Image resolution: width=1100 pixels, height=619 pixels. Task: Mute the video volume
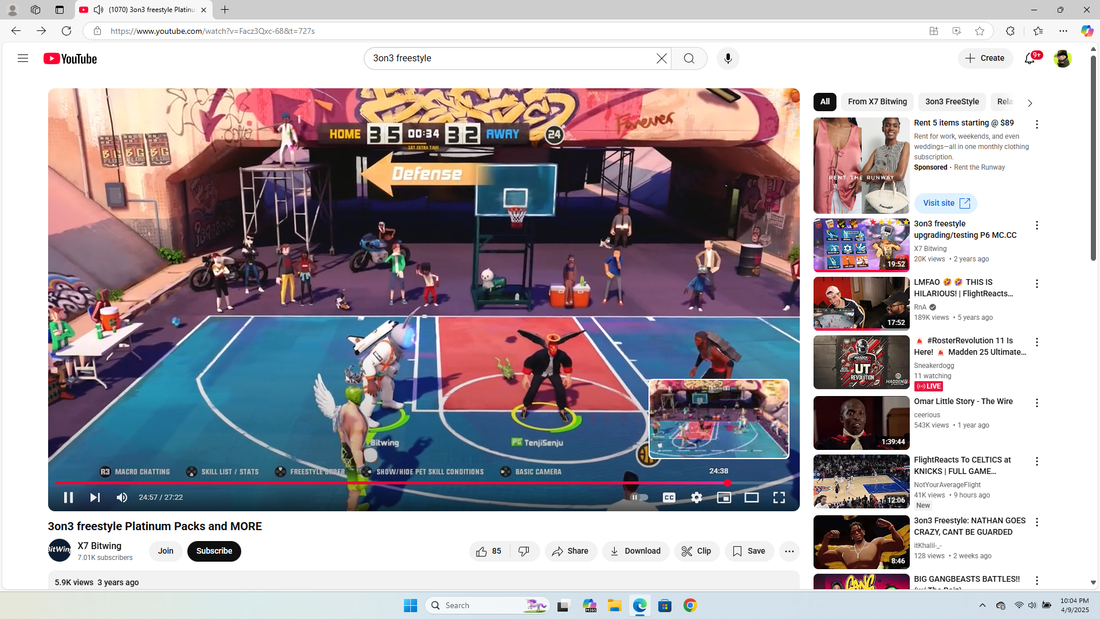122,497
